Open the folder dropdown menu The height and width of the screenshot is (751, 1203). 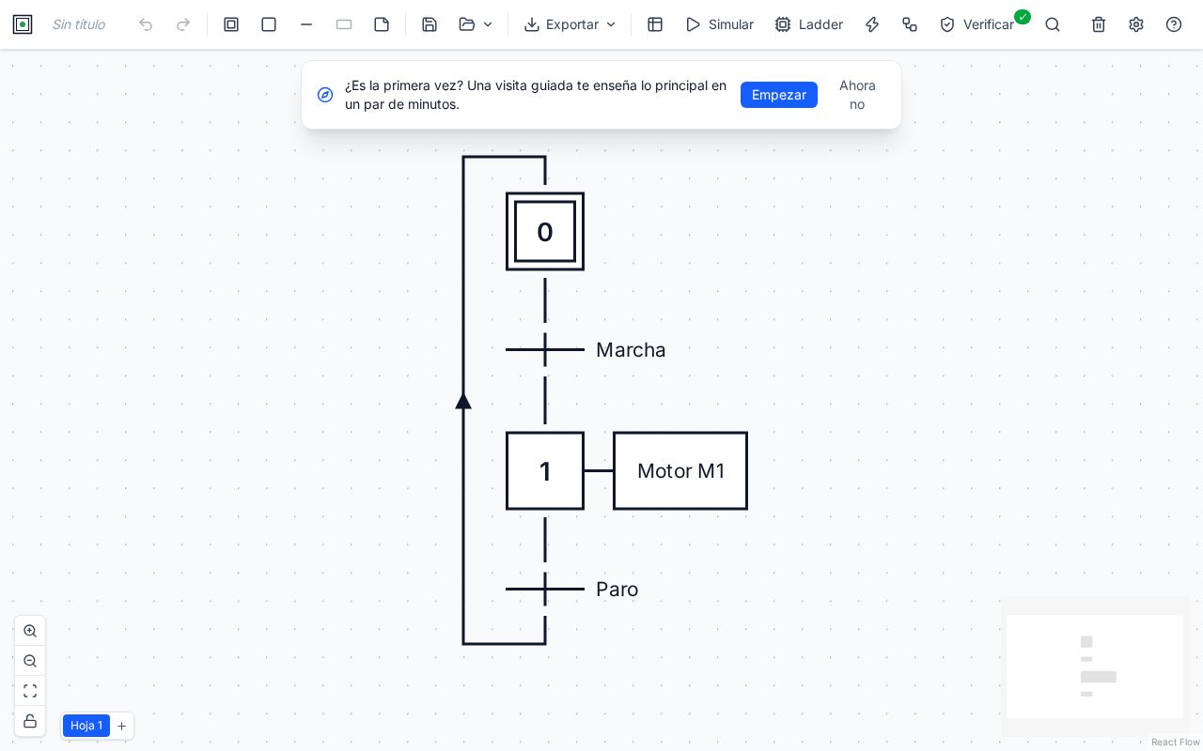tap(476, 24)
